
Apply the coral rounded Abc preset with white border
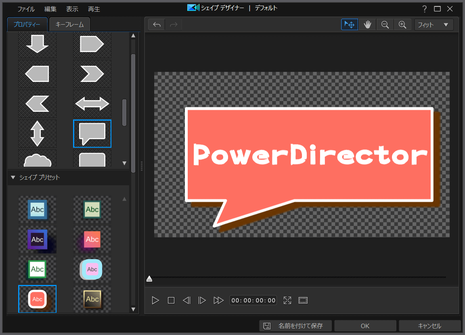click(38, 299)
